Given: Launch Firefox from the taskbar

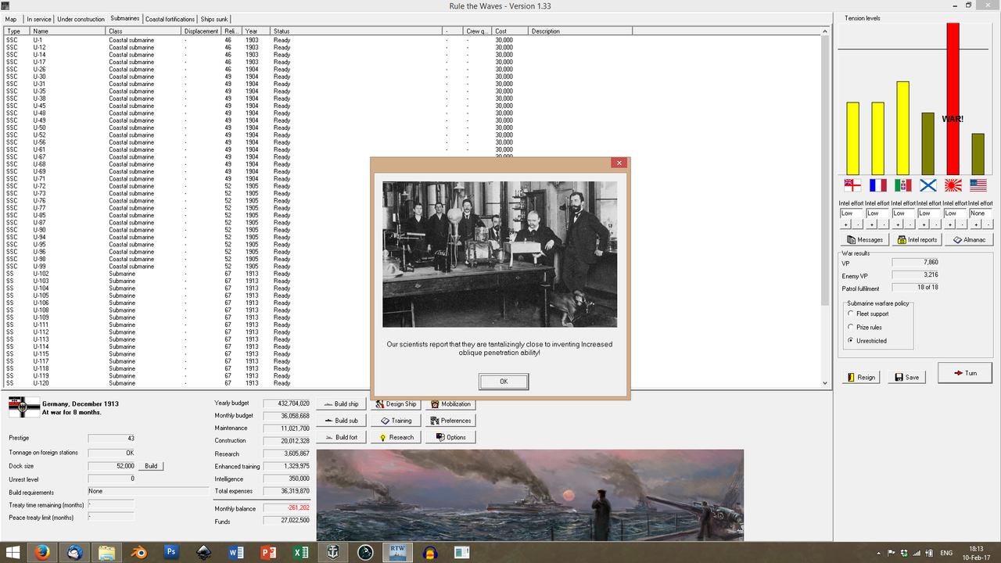Looking at the screenshot, I should click(x=42, y=552).
